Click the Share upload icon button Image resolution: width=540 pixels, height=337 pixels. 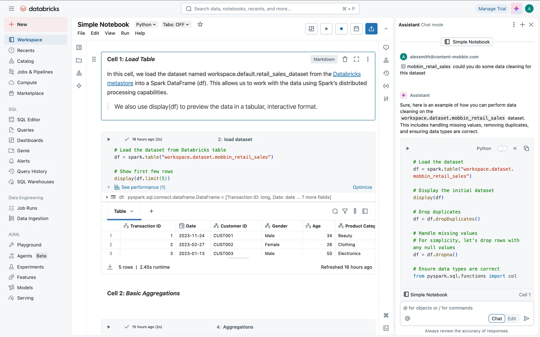pyautogui.click(x=371, y=29)
